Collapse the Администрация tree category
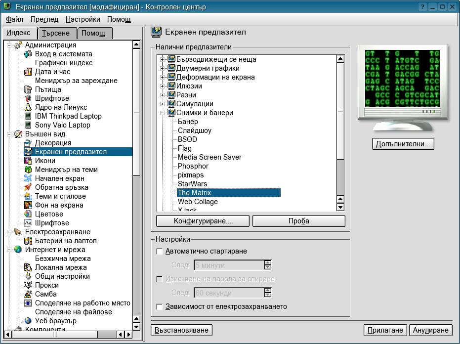The image size is (460, 344). point(9,45)
